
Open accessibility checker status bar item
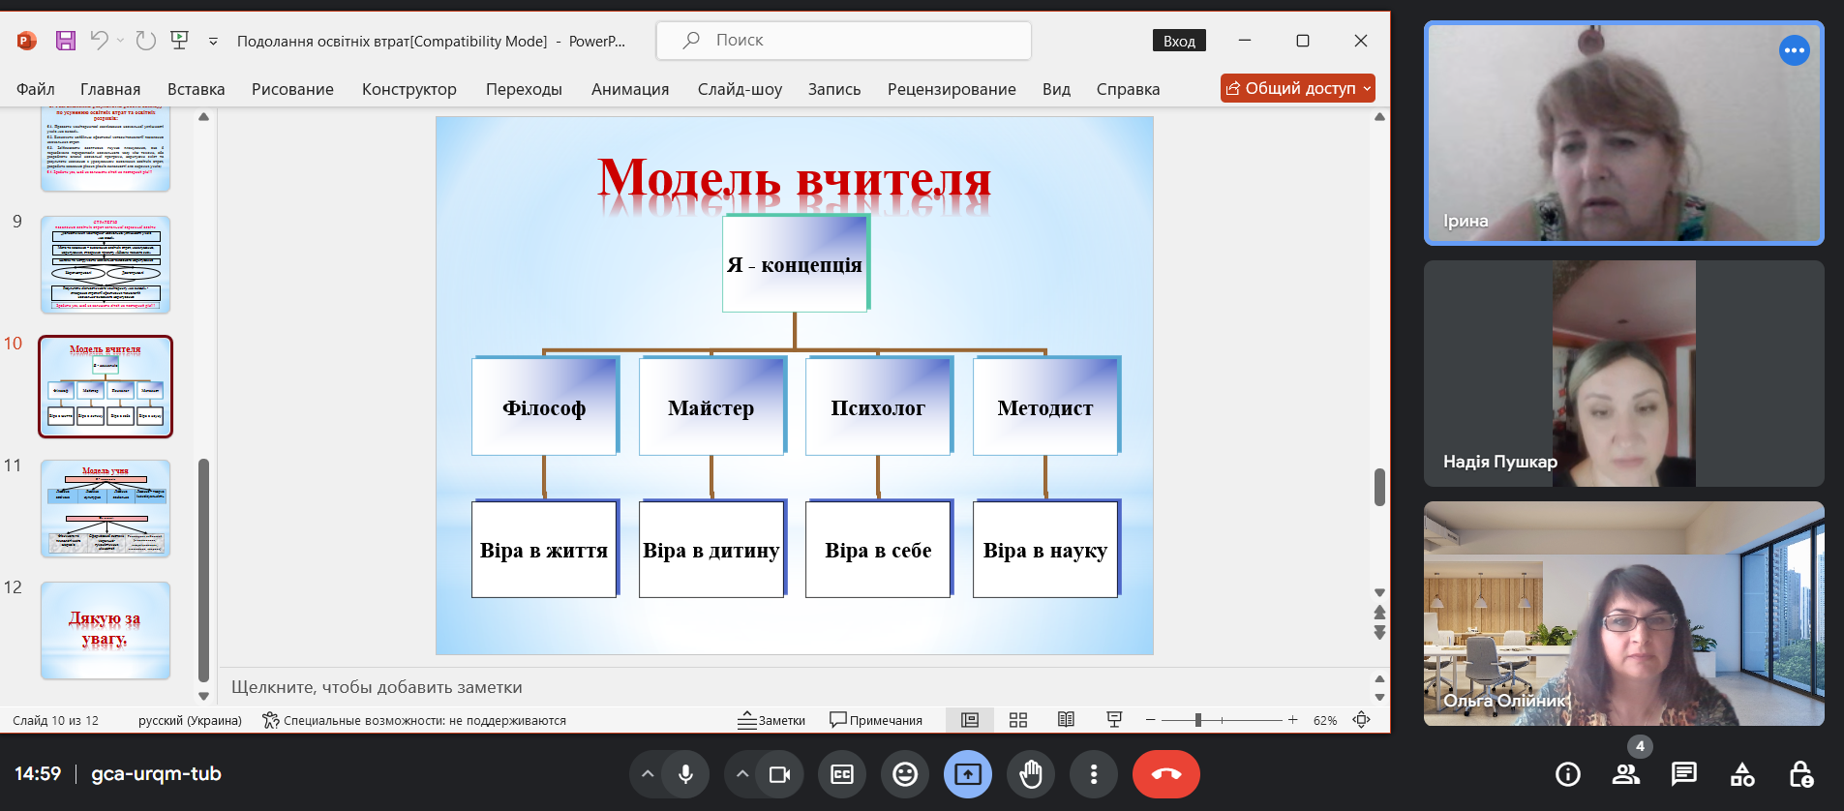coord(414,720)
